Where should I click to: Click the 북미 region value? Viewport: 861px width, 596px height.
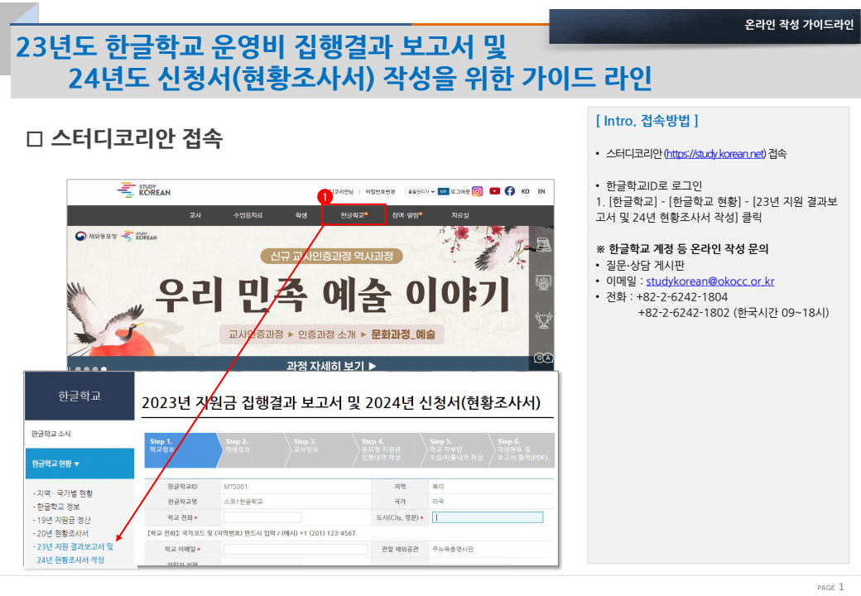click(x=438, y=487)
